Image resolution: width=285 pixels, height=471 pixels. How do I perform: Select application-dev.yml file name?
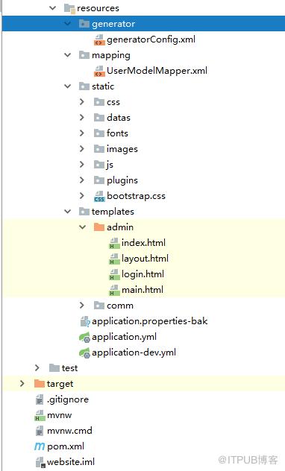(x=134, y=353)
